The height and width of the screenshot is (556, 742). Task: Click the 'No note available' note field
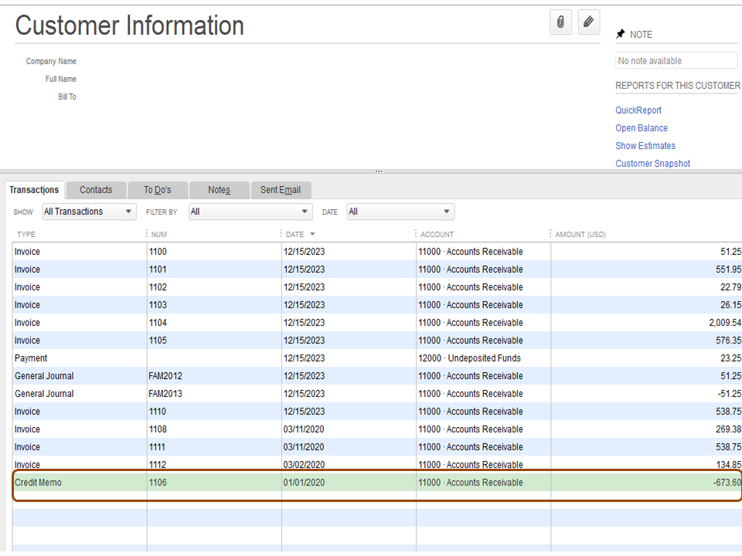click(676, 61)
